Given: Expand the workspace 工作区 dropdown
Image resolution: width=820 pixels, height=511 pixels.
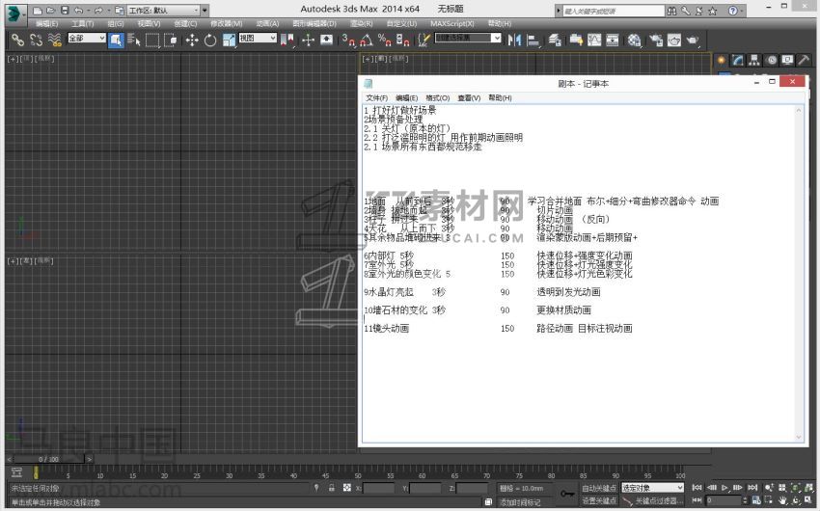Looking at the screenshot, I should coord(168,10).
